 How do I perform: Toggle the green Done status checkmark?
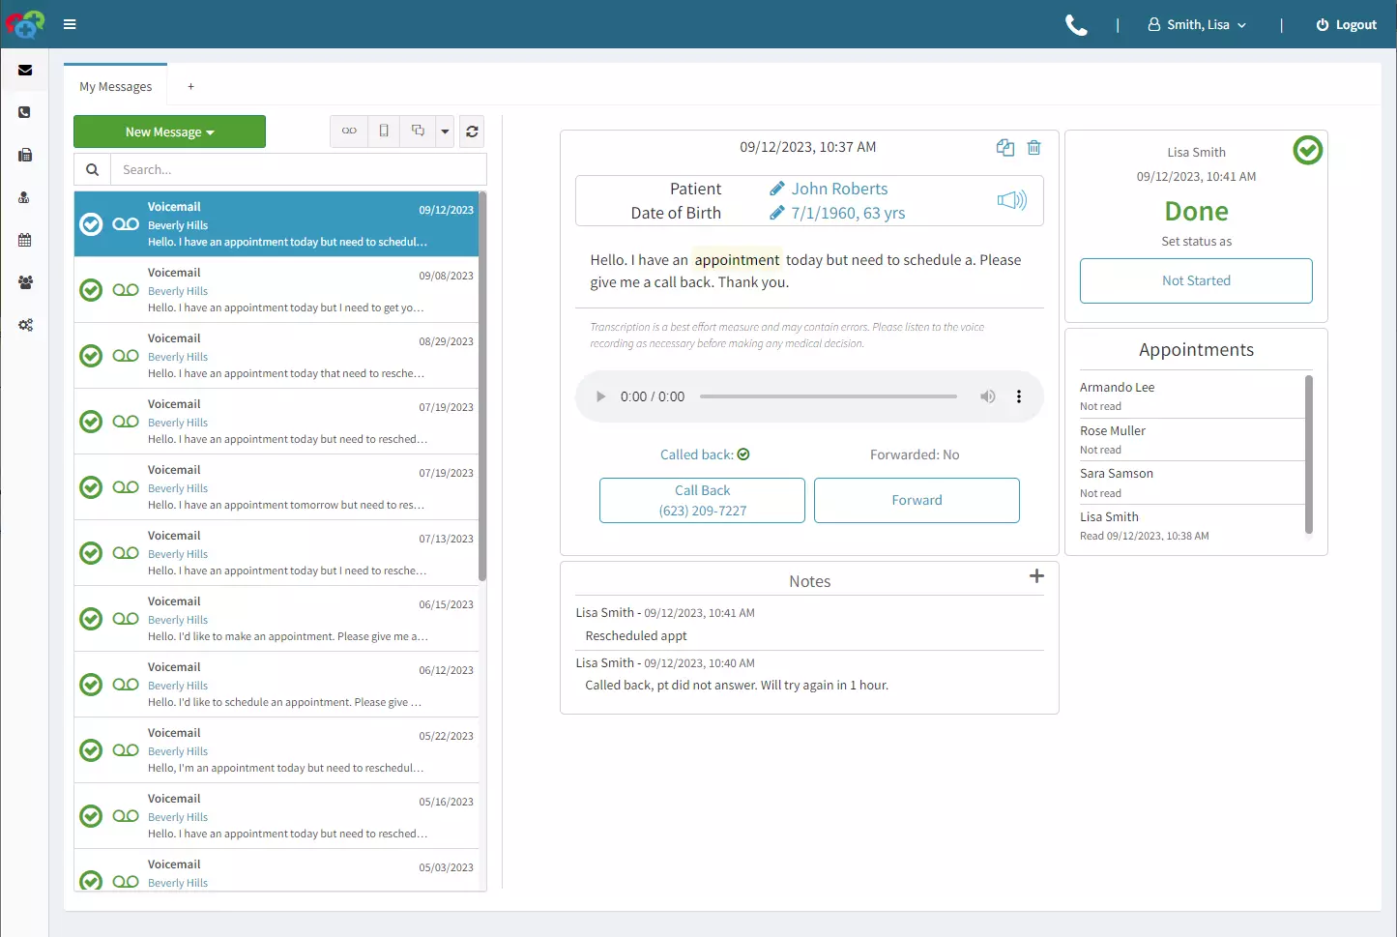click(x=1307, y=150)
